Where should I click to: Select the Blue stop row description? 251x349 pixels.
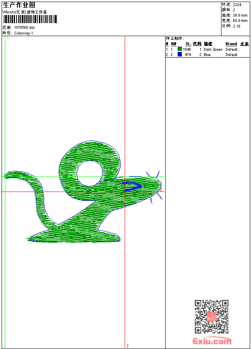(207, 55)
